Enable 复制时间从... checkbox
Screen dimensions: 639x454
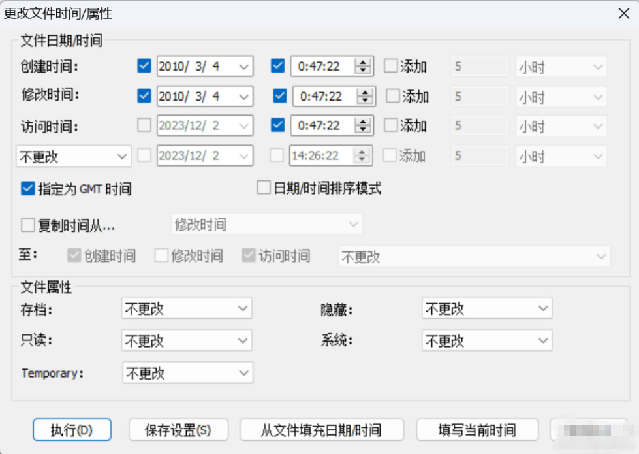27,225
